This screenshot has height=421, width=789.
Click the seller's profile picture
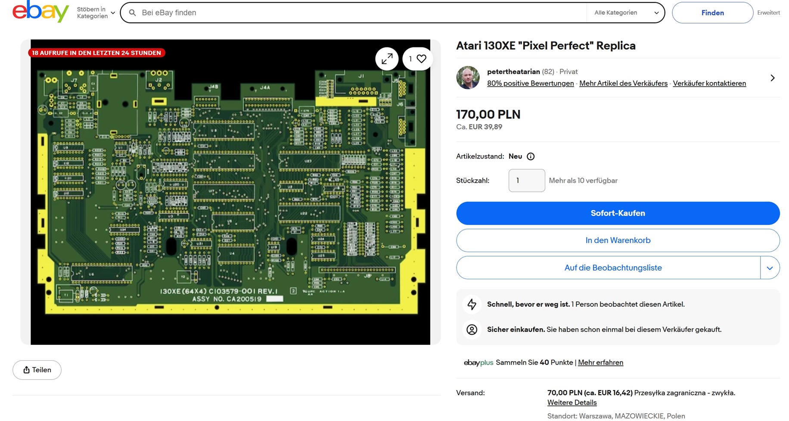tap(468, 78)
